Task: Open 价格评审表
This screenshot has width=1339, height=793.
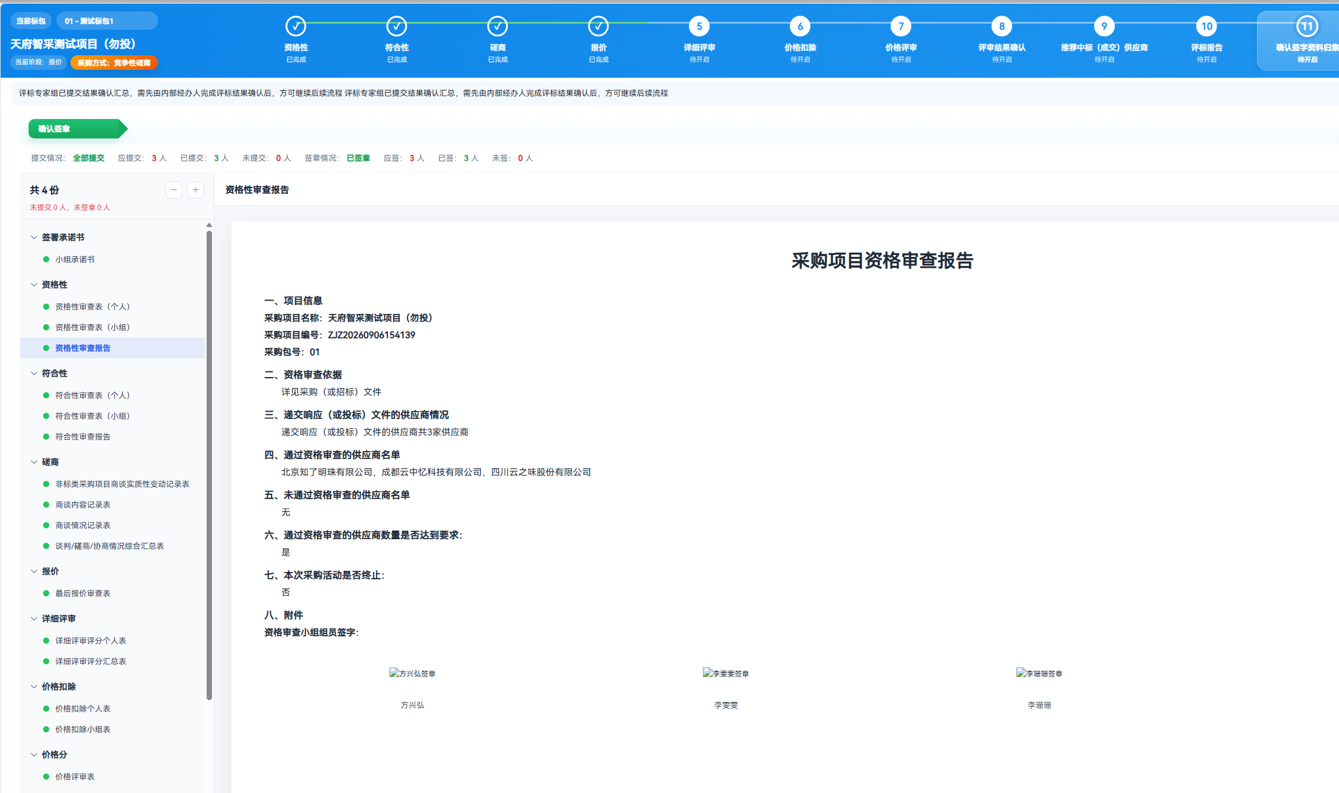Action: [x=75, y=777]
